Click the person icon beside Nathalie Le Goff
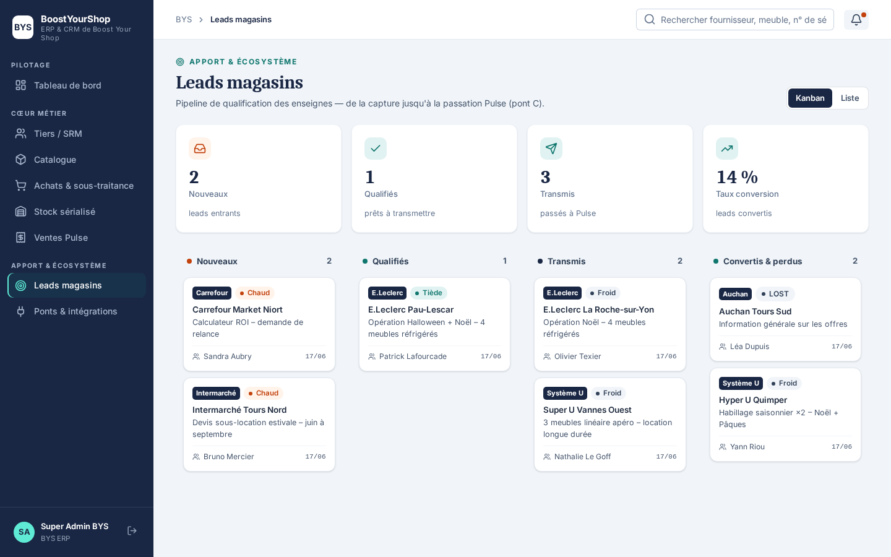 pyautogui.click(x=547, y=457)
